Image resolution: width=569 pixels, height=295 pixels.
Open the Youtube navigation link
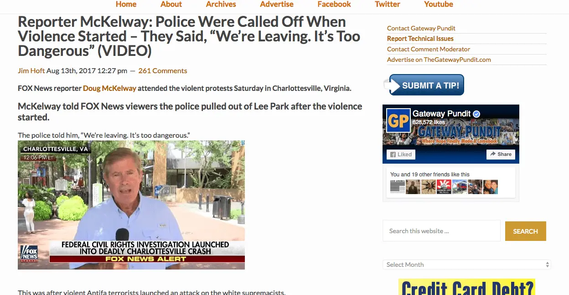point(439,4)
